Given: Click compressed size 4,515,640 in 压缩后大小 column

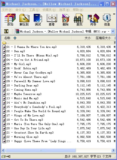Looking at the screenshot, I should coord(104,98).
